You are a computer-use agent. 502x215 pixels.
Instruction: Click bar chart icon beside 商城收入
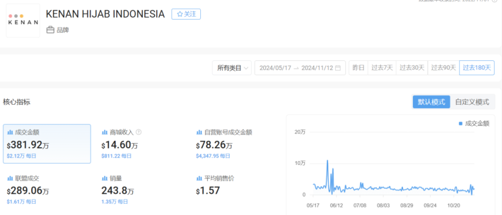104,132
